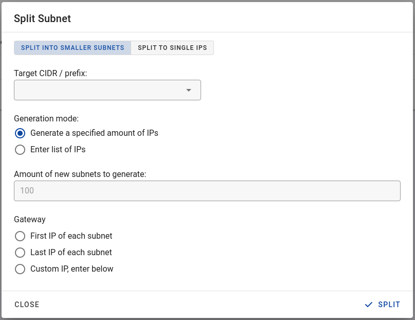415x320 pixels.
Task: Click the 'Last IP of each subnet' label text
Action: click(71, 253)
